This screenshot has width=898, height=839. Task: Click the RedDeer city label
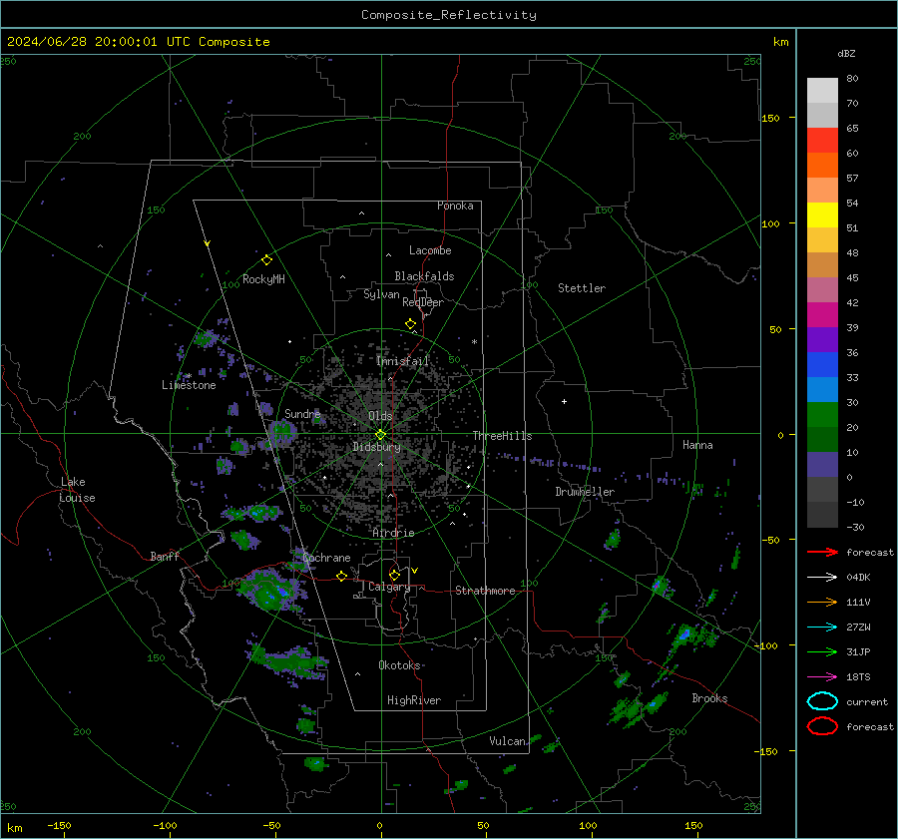click(x=423, y=302)
